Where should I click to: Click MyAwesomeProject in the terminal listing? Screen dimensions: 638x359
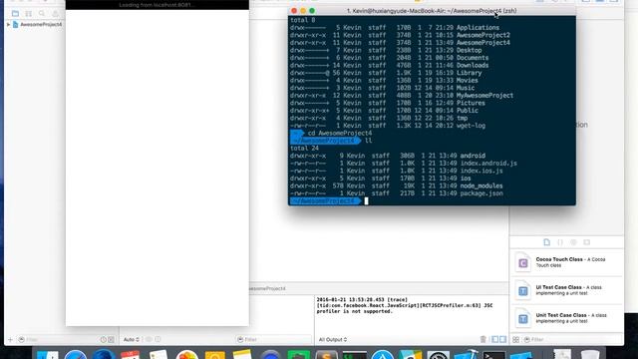tap(484, 96)
